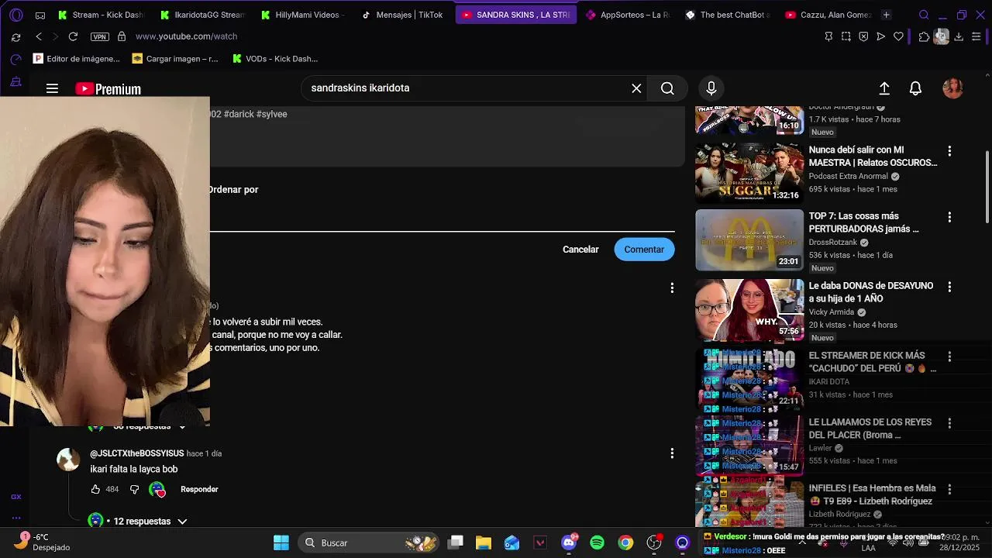
Task: Open @JSLCTXtheBOSSYISUS channel name
Action: [x=137, y=453]
